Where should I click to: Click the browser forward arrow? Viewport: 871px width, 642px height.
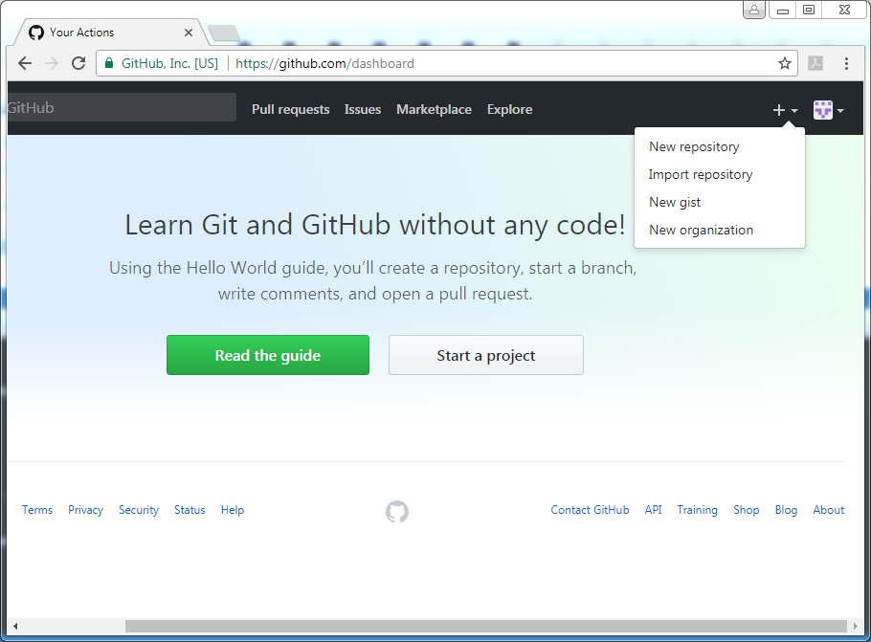[x=52, y=63]
